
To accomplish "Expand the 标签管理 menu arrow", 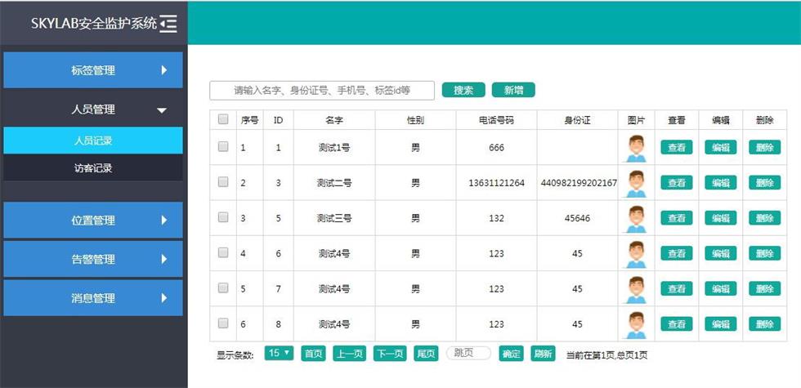I will [x=163, y=70].
